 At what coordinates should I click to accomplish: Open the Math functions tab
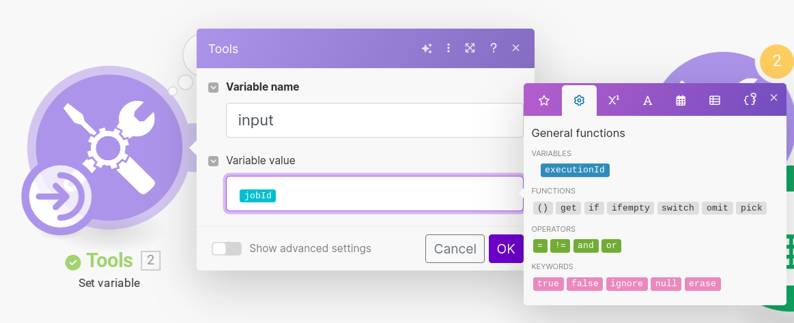614,101
